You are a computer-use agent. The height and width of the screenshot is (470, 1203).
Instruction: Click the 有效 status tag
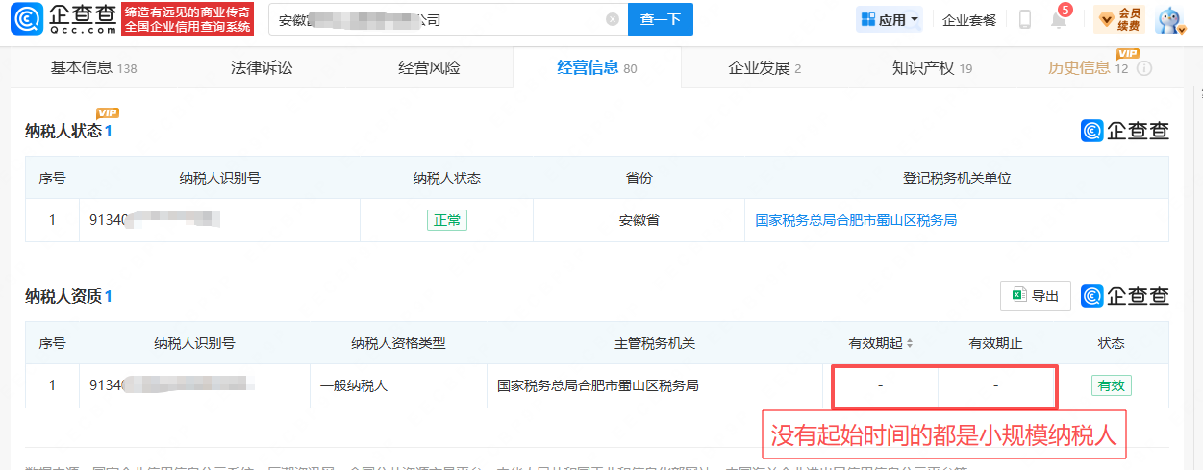point(1112,385)
